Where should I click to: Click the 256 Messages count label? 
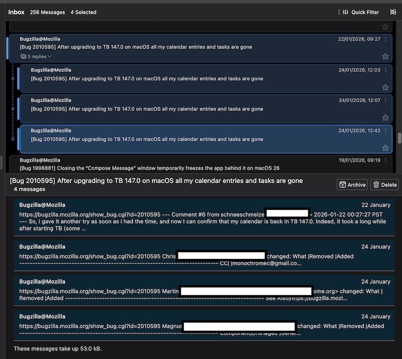[x=48, y=12]
